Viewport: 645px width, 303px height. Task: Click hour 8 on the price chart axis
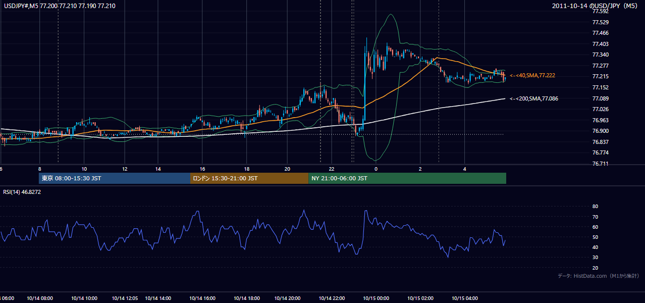pos(39,169)
